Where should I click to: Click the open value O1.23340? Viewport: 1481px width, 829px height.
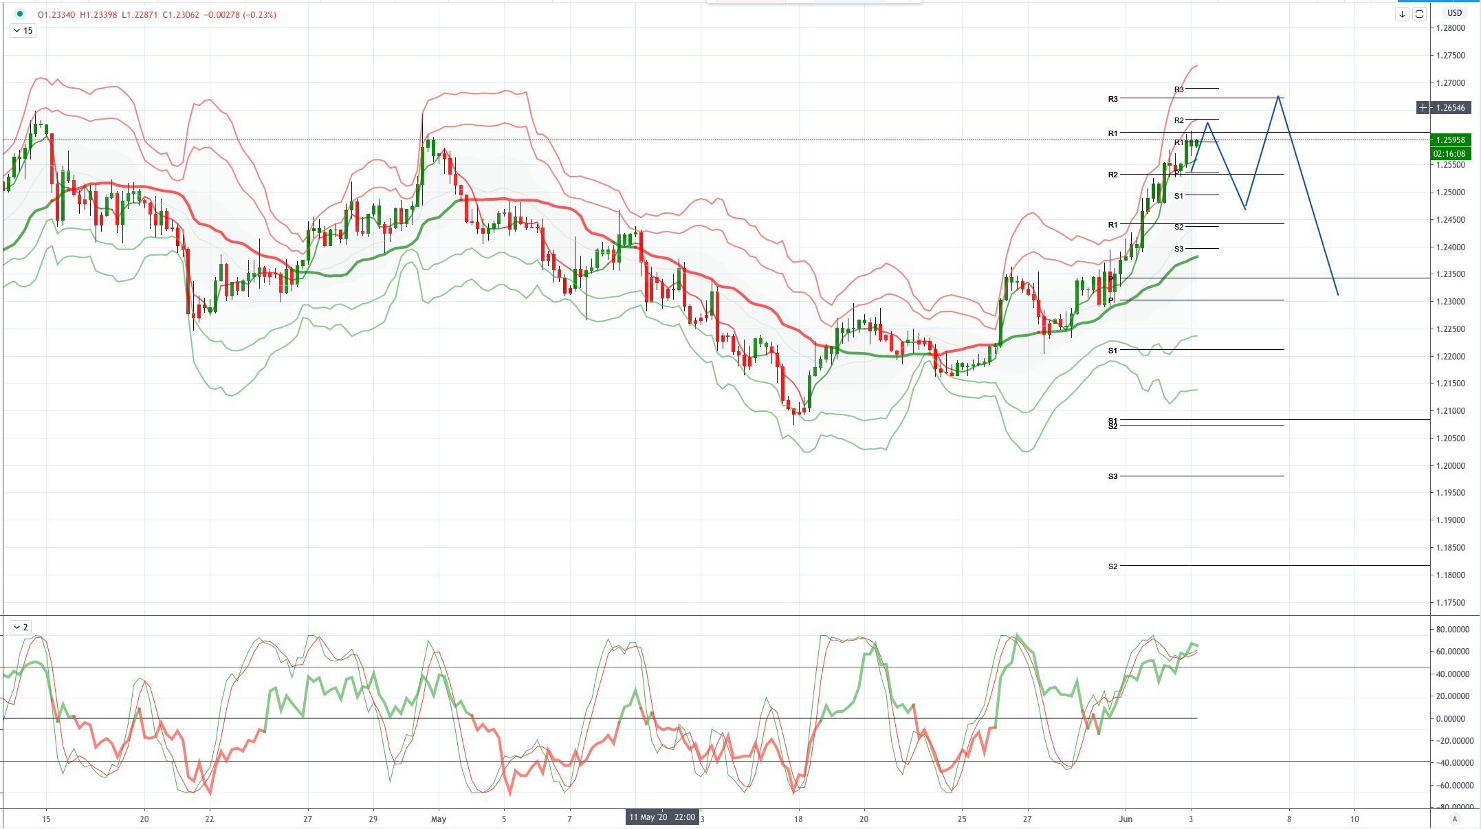pos(56,14)
